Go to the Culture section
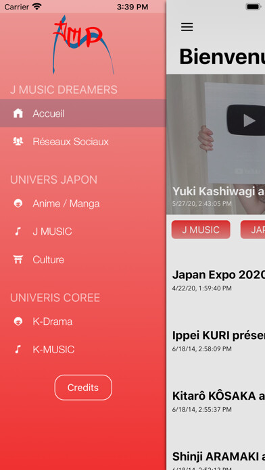Screen dimensions: 265x470 coord(83,259)
